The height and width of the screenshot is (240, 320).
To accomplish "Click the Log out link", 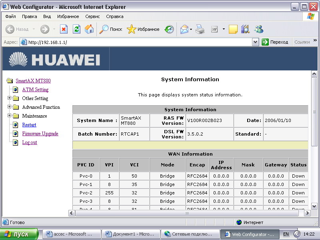I will click(30, 142).
